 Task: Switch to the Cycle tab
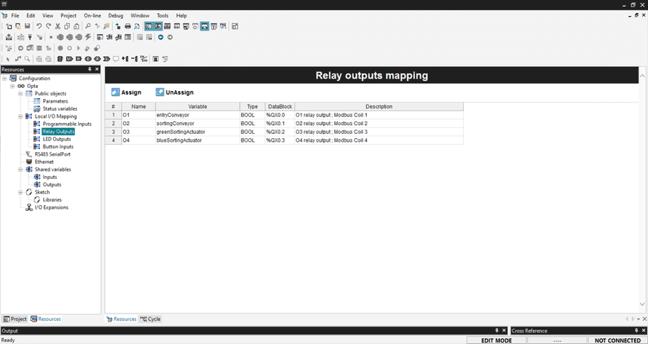pyautogui.click(x=151, y=319)
